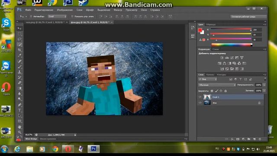Toggle Показать упр. элем. checkbox
Viewport: 277px width, 156px height.
[x=72, y=16]
